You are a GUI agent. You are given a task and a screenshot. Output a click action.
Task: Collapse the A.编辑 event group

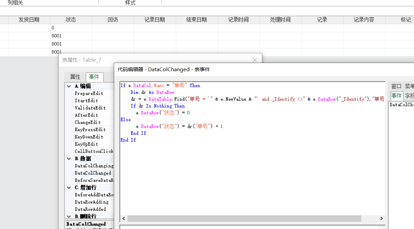[x=69, y=87]
